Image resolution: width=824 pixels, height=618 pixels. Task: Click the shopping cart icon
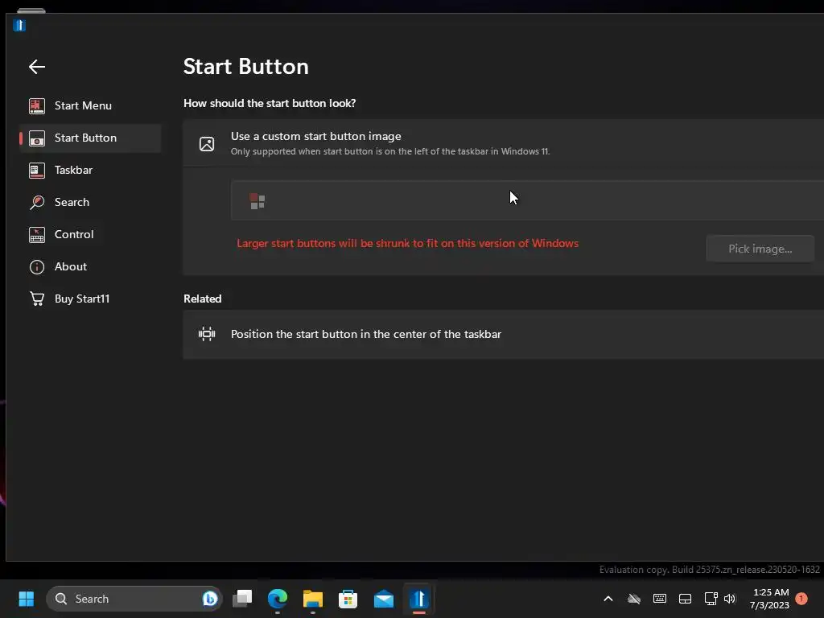[x=37, y=299]
